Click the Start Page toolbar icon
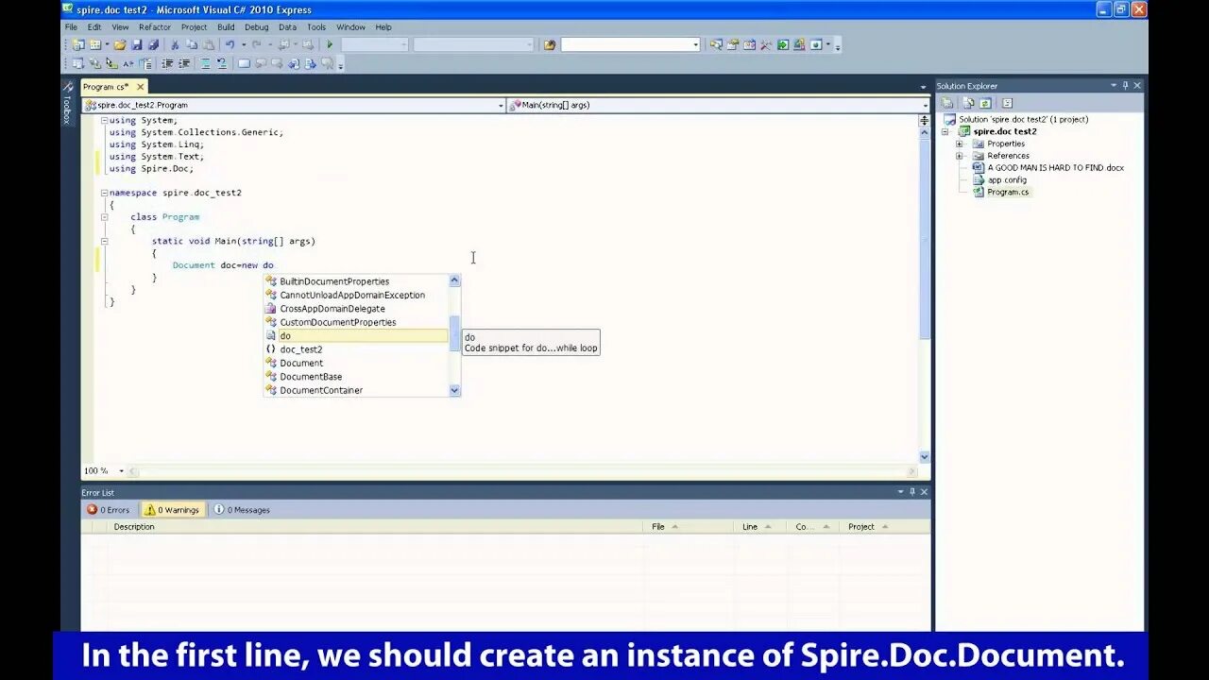1209x680 pixels. coord(783,44)
